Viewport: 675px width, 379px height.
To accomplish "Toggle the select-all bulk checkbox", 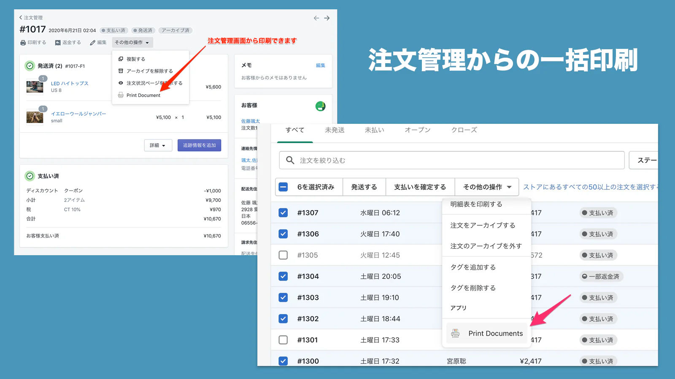I will pyautogui.click(x=283, y=187).
